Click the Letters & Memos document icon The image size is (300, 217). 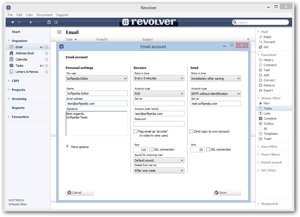(12, 72)
